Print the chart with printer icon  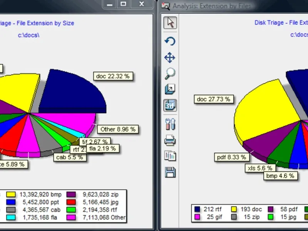(170, 140)
